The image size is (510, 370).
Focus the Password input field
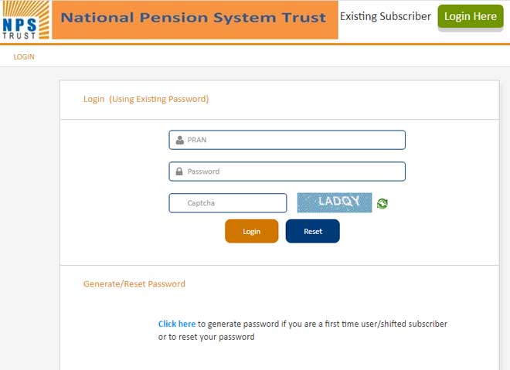[294, 171]
